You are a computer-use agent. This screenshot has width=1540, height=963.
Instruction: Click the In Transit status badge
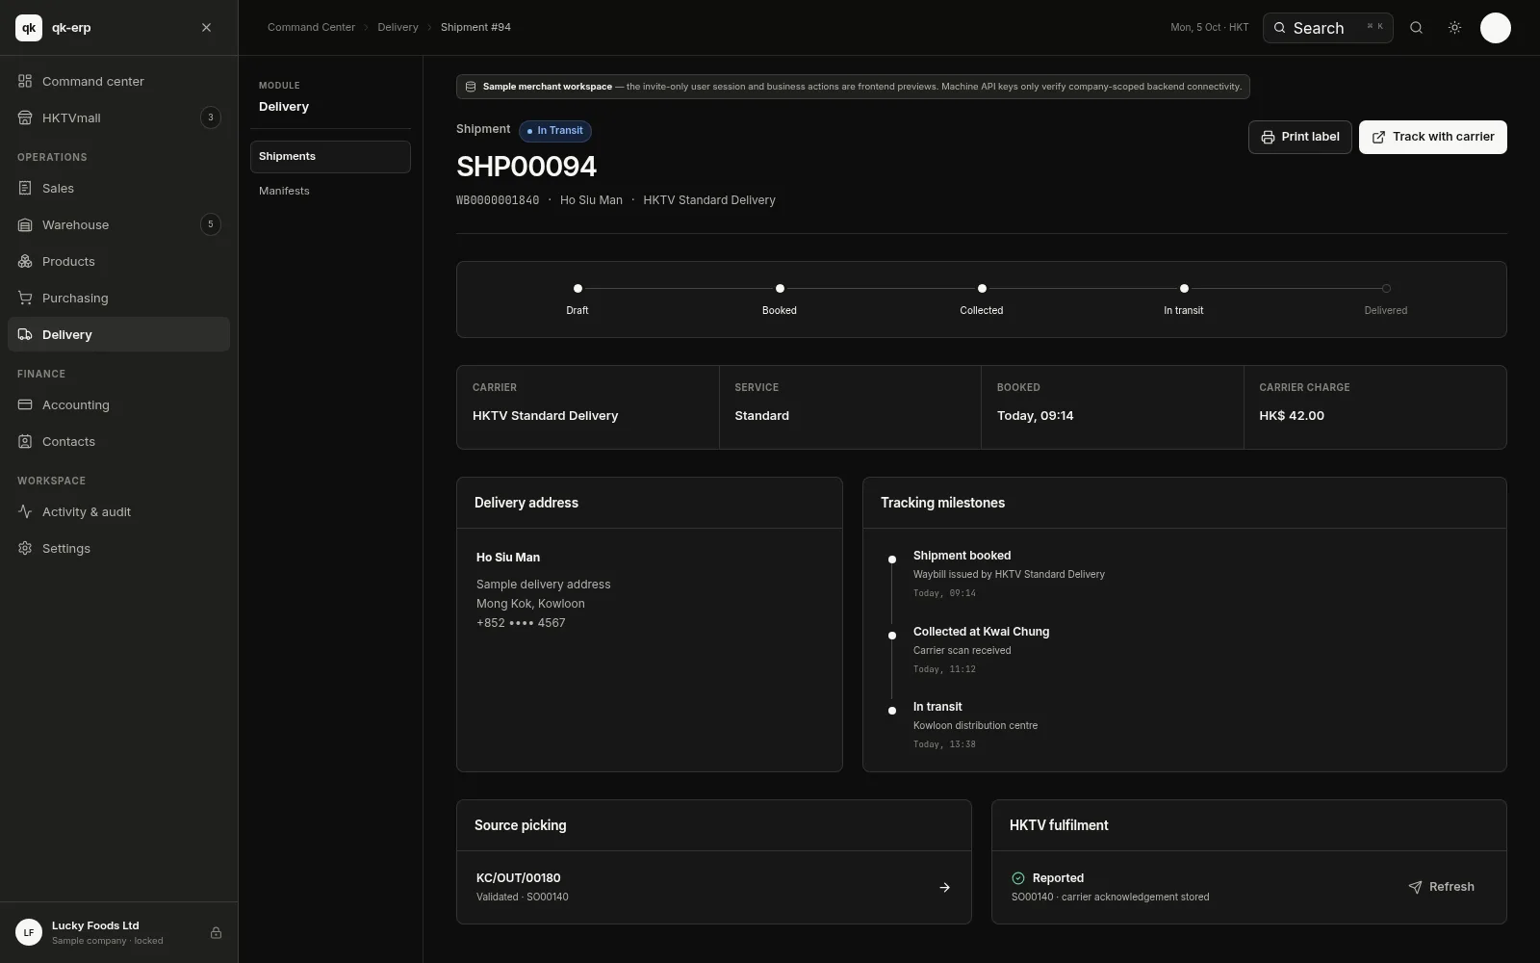pyautogui.click(x=555, y=131)
